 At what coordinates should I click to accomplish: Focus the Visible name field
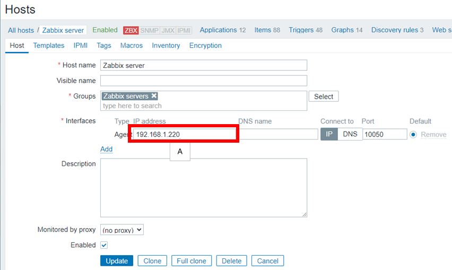click(x=204, y=81)
